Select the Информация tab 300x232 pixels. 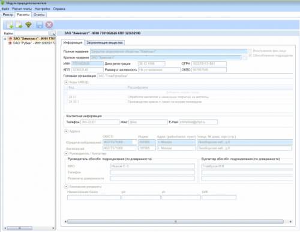click(x=73, y=42)
